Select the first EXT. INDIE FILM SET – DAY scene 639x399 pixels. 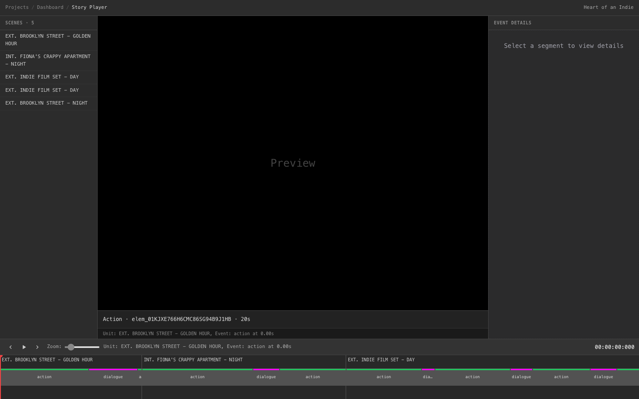pos(42,77)
